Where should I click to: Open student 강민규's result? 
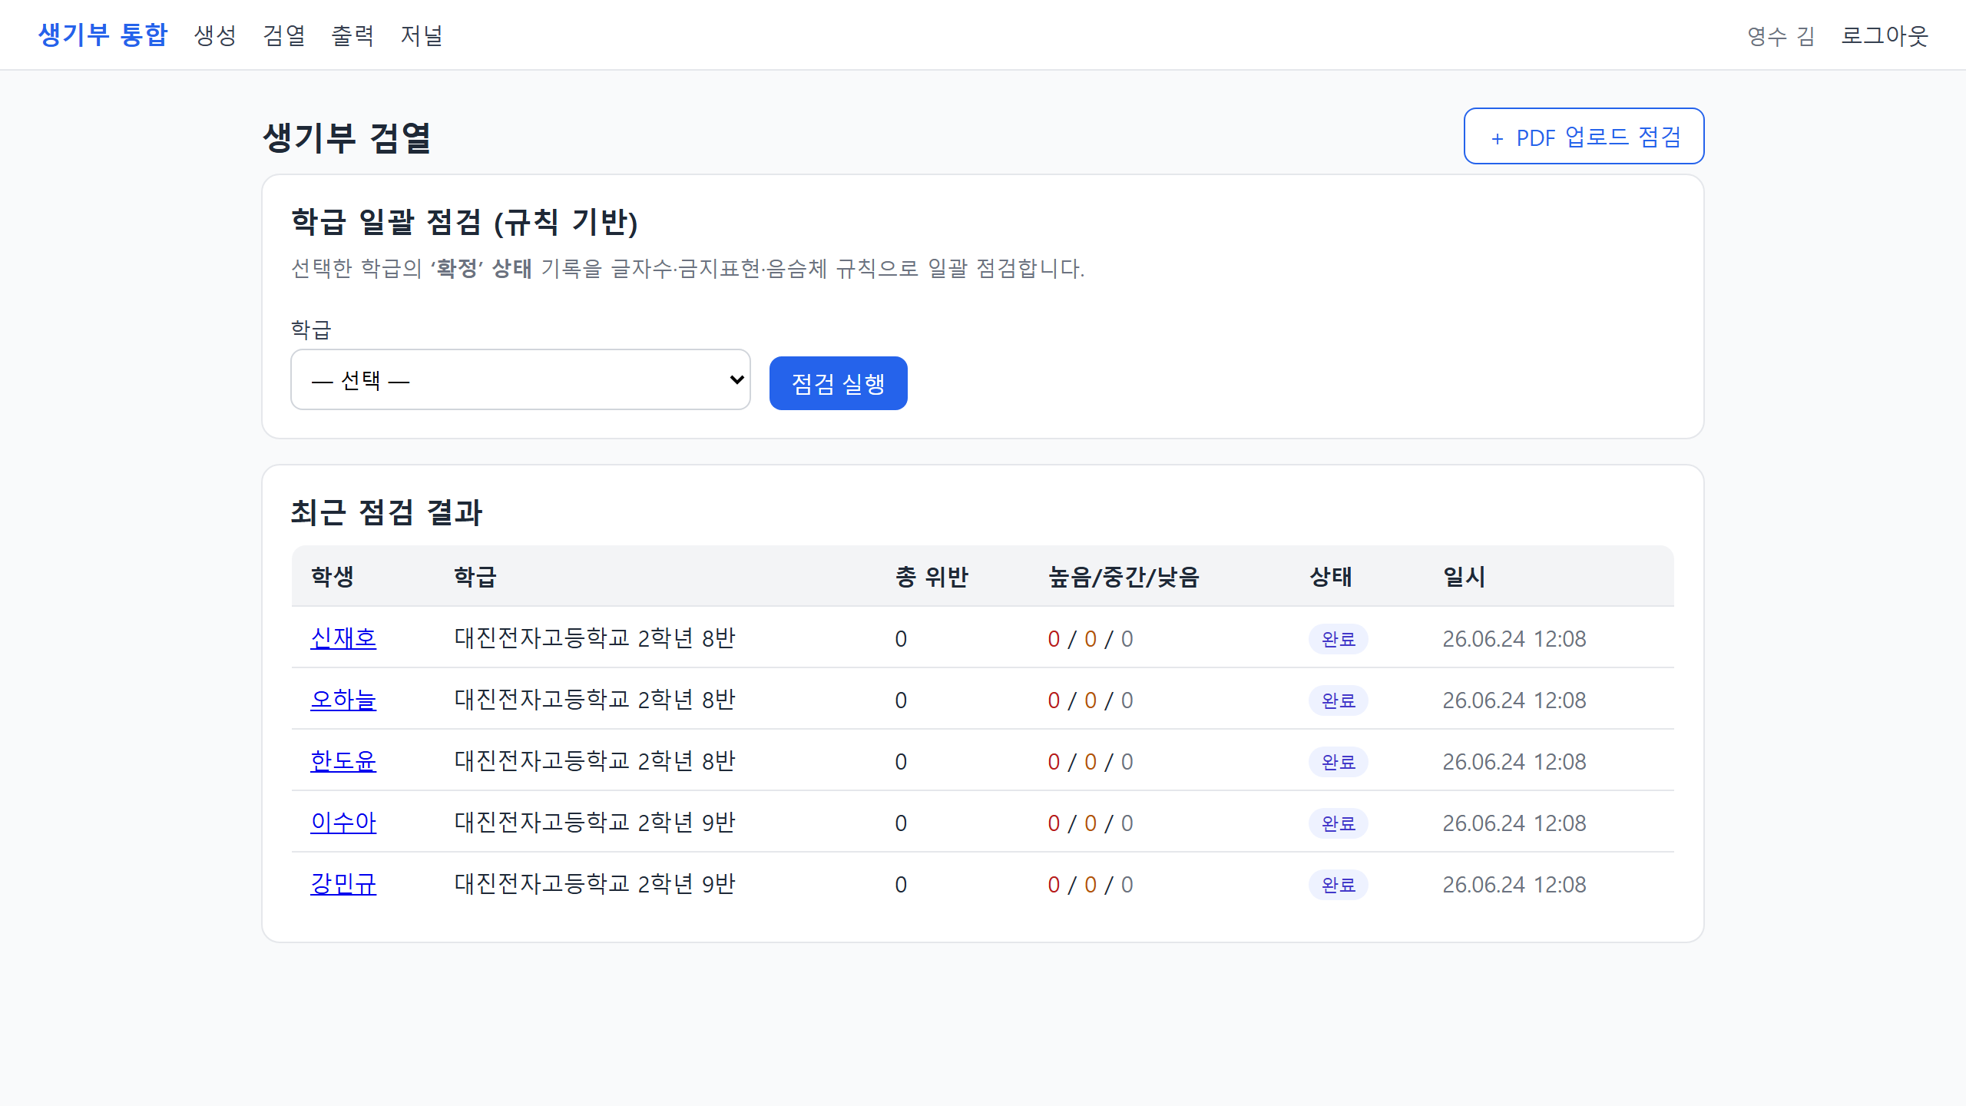pyautogui.click(x=343, y=883)
